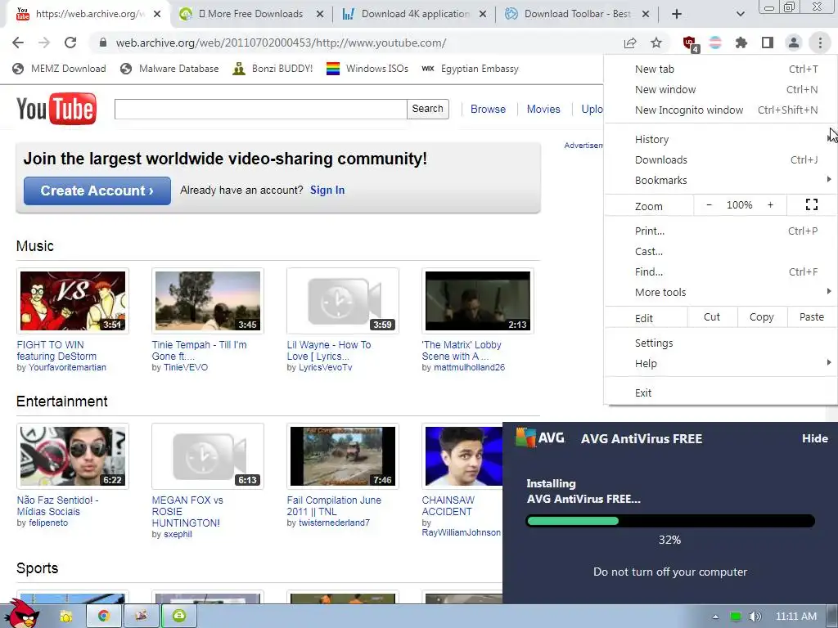Enter fullscreen using the zoom row icon
838x628 pixels.
pos(811,204)
